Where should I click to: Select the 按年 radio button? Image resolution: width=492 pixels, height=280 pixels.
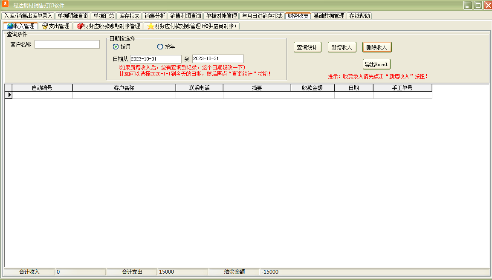point(160,46)
